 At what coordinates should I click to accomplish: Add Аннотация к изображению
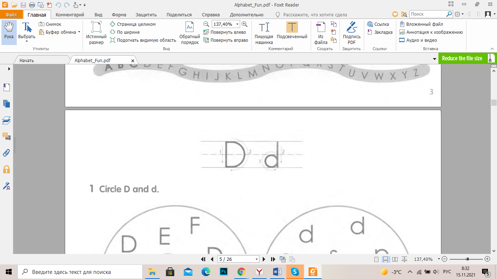click(431, 32)
